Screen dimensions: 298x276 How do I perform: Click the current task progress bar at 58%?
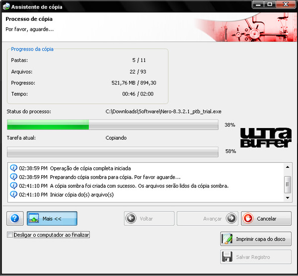(113, 151)
